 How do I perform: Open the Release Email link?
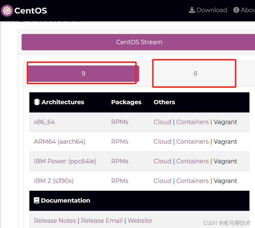pyautogui.click(x=102, y=221)
